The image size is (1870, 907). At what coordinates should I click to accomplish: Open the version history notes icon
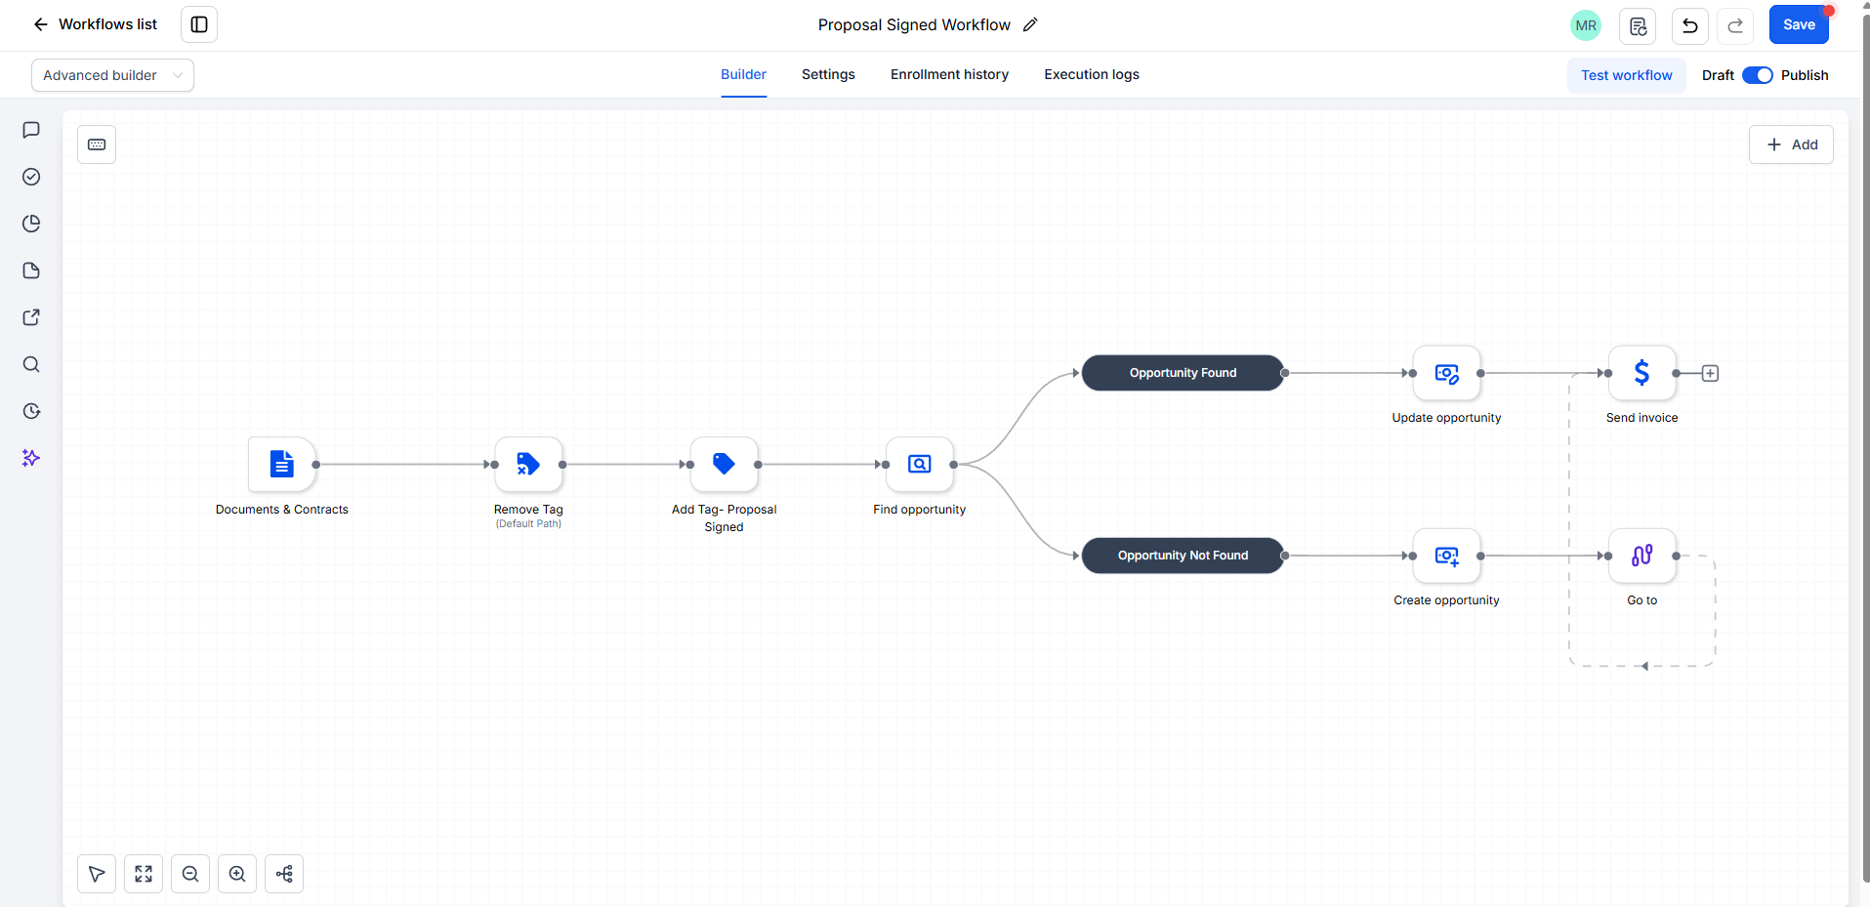[1638, 25]
